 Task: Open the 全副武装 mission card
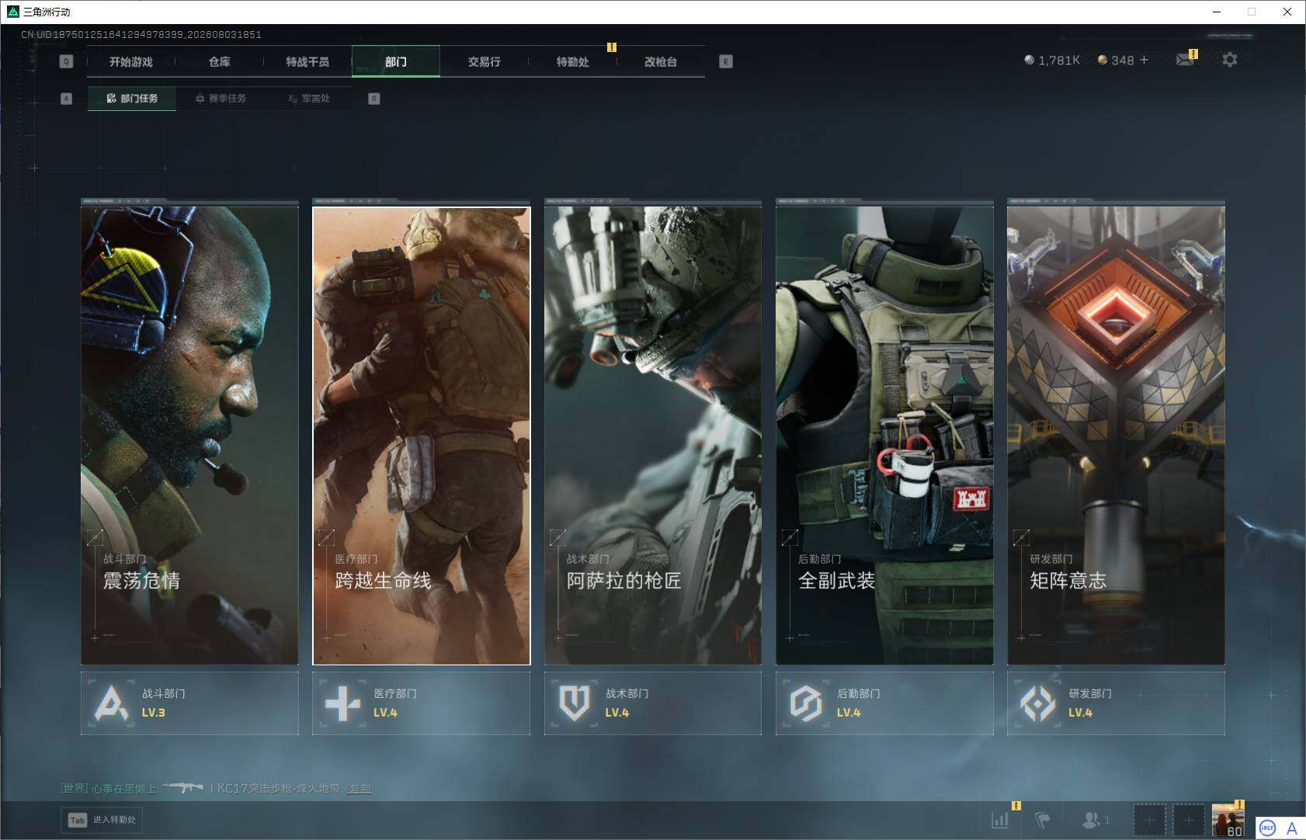[x=884, y=436]
